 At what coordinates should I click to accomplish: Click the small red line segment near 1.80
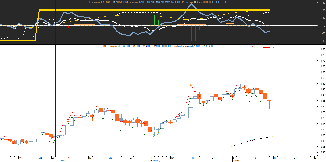(x=263, y=47)
